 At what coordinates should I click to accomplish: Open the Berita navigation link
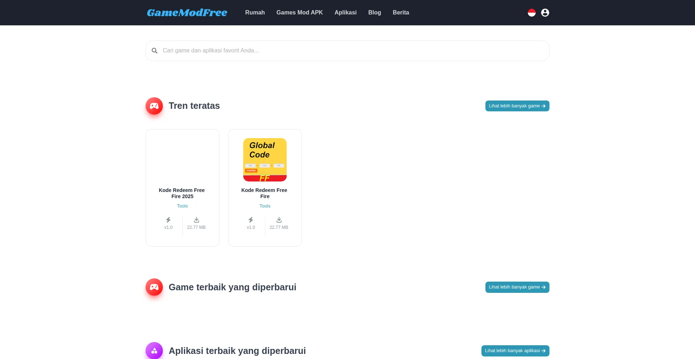401,13
